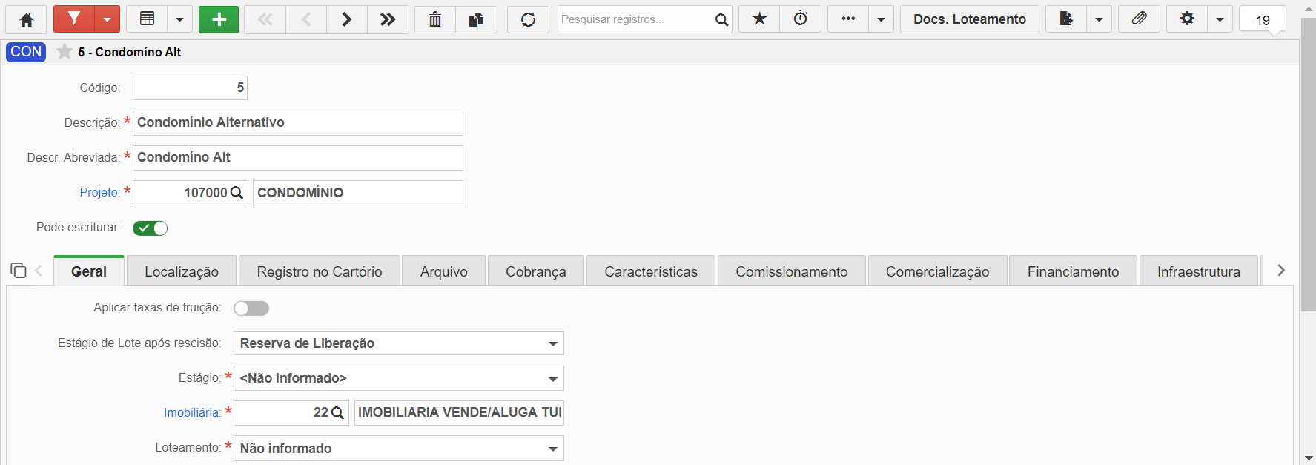Follow the Projeto field link
This screenshot has height=465, width=1316.
tap(99, 193)
